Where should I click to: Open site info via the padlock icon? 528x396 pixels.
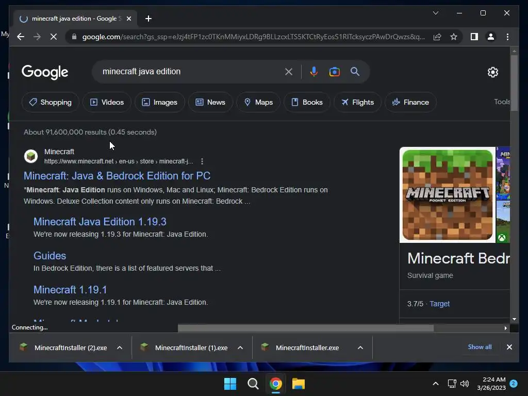click(x=74, y=37)
